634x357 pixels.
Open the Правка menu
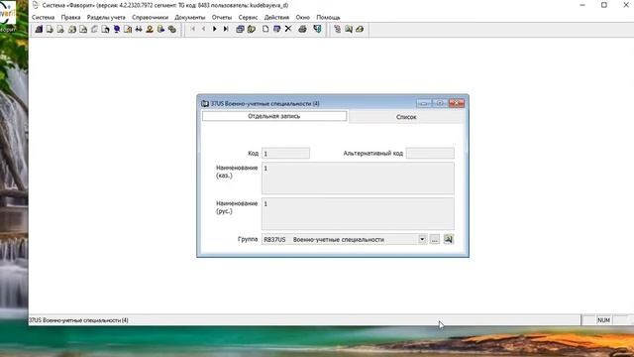coord(70,18)
